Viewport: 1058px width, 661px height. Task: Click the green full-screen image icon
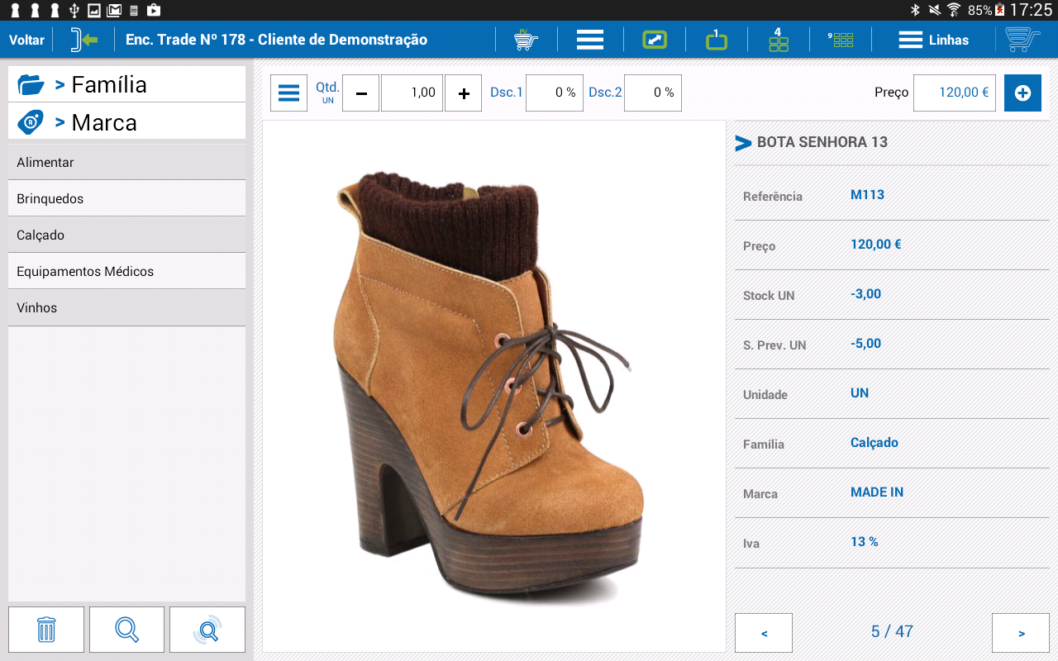coord(655,40)
